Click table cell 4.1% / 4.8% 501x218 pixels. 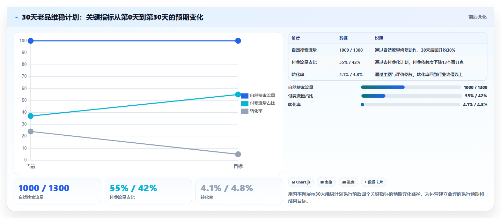tap(351, 75)
